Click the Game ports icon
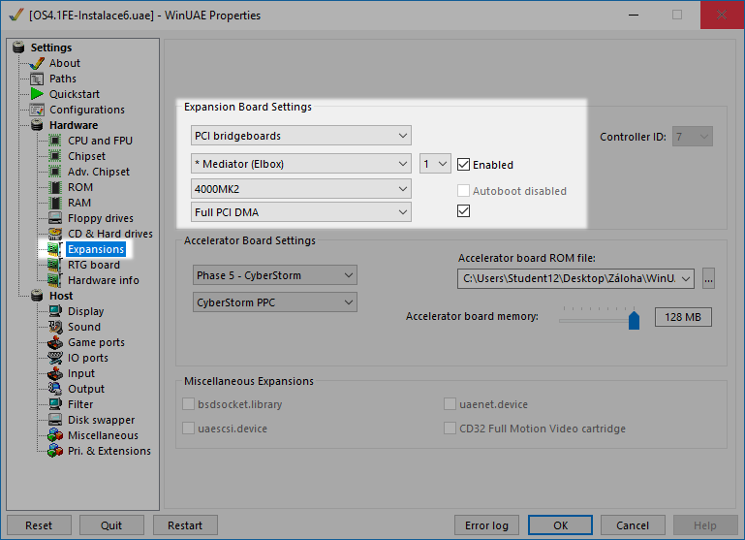Image resolution: width=745 pixels, height=540 pixels. pos(55,342)
